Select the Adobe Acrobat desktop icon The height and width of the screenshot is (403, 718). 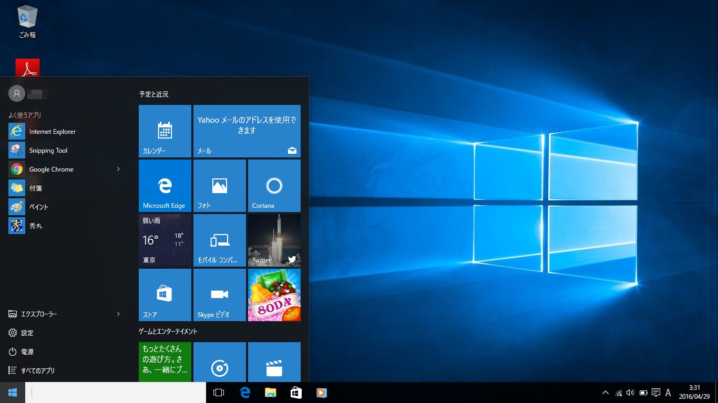coord(27,68)
